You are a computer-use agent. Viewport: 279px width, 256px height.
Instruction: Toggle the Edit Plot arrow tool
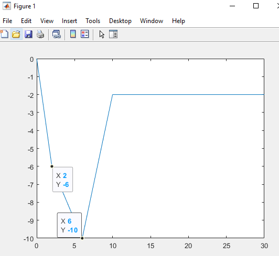pyautogui.click(x=102, y=34)
